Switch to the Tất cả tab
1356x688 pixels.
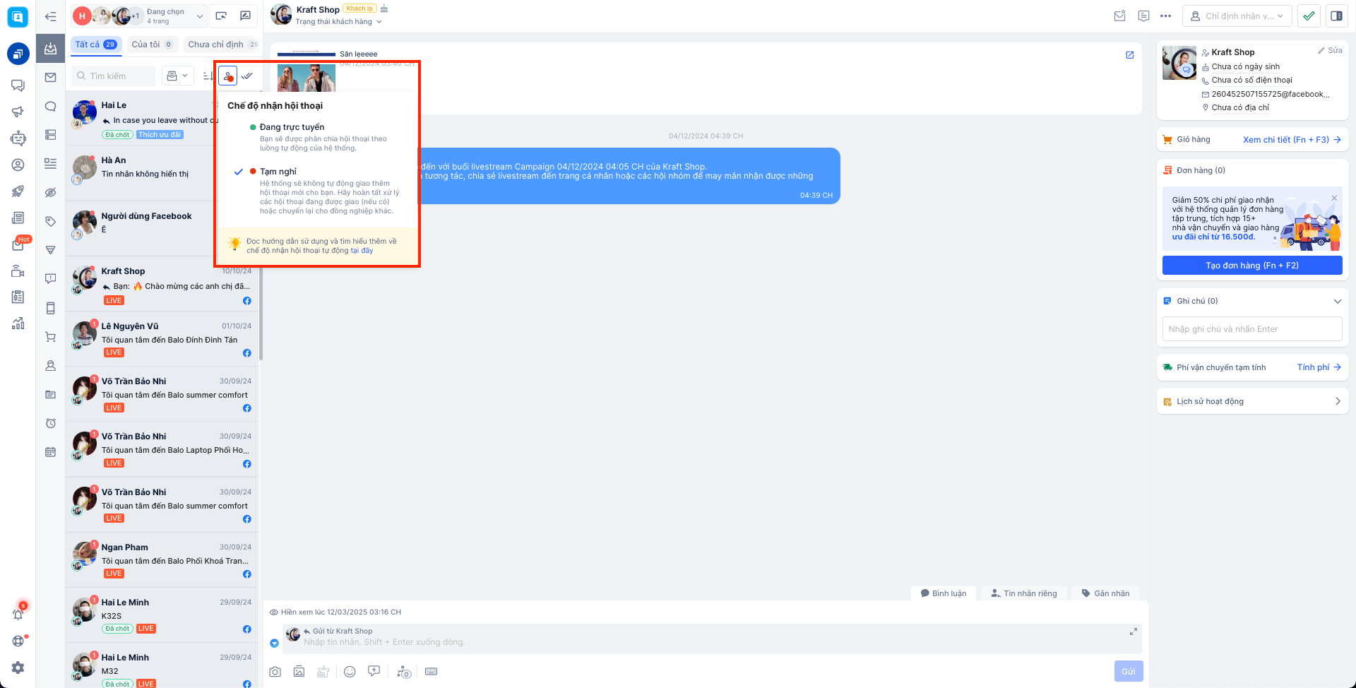pyautogui.click(x=96, y=45)
